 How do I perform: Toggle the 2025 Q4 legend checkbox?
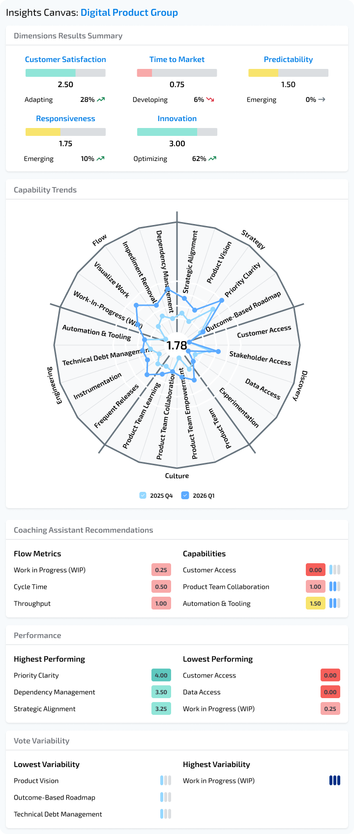pos(143,496)
